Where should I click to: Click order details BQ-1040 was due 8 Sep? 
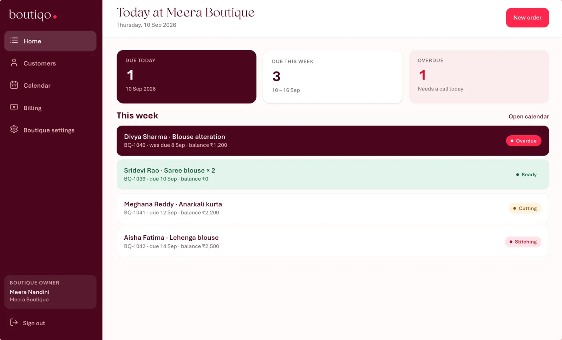tap(176, 145)
